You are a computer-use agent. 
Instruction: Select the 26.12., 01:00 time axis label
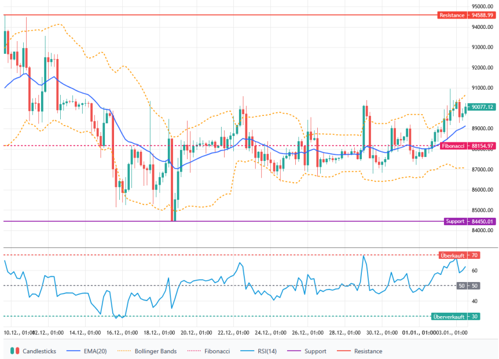(x=308, y=333)
